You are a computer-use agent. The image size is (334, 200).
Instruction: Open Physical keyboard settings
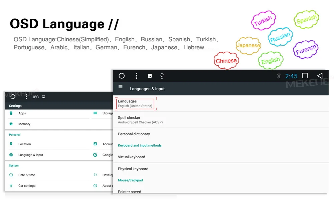pyautogui.click(x=221, y=169)
